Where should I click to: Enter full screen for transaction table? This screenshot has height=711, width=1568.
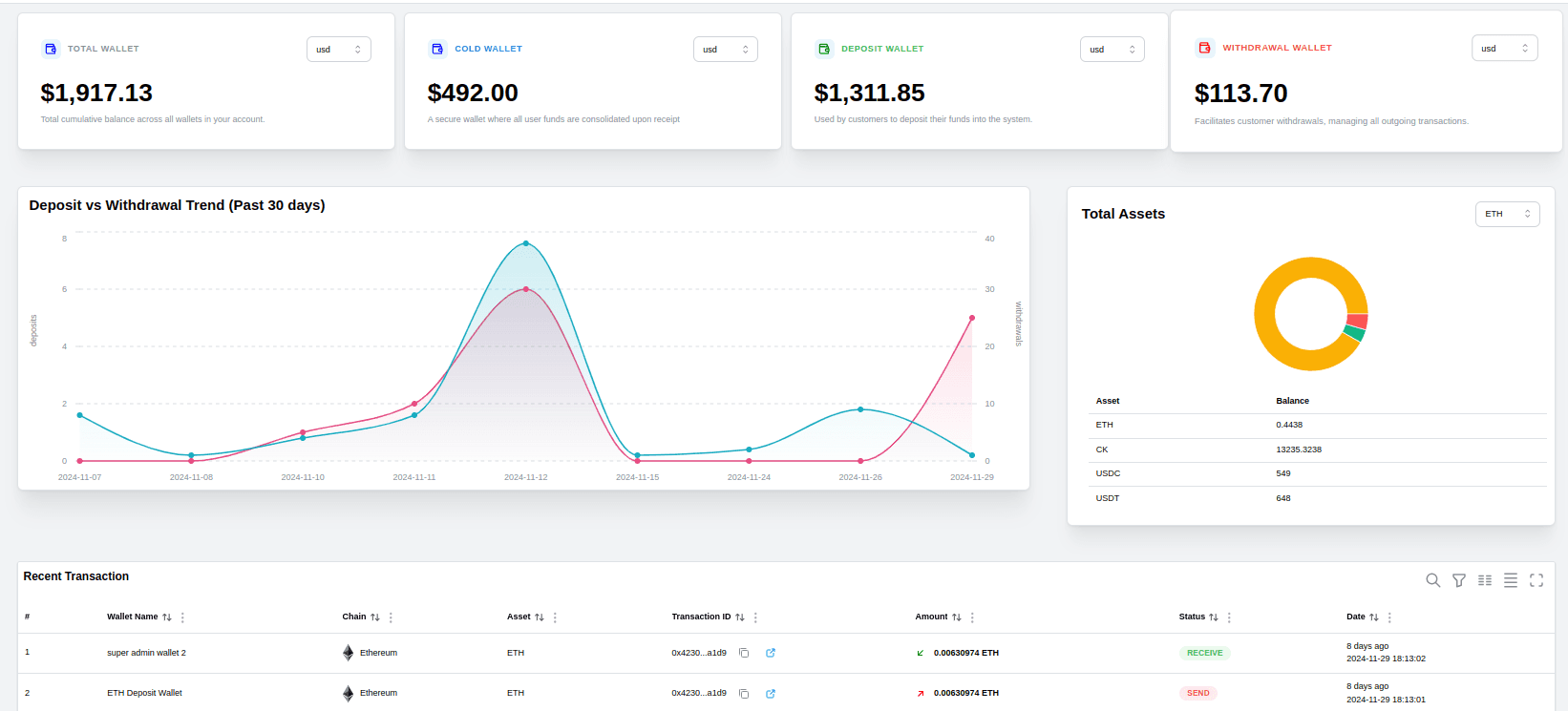(1536, 580)
